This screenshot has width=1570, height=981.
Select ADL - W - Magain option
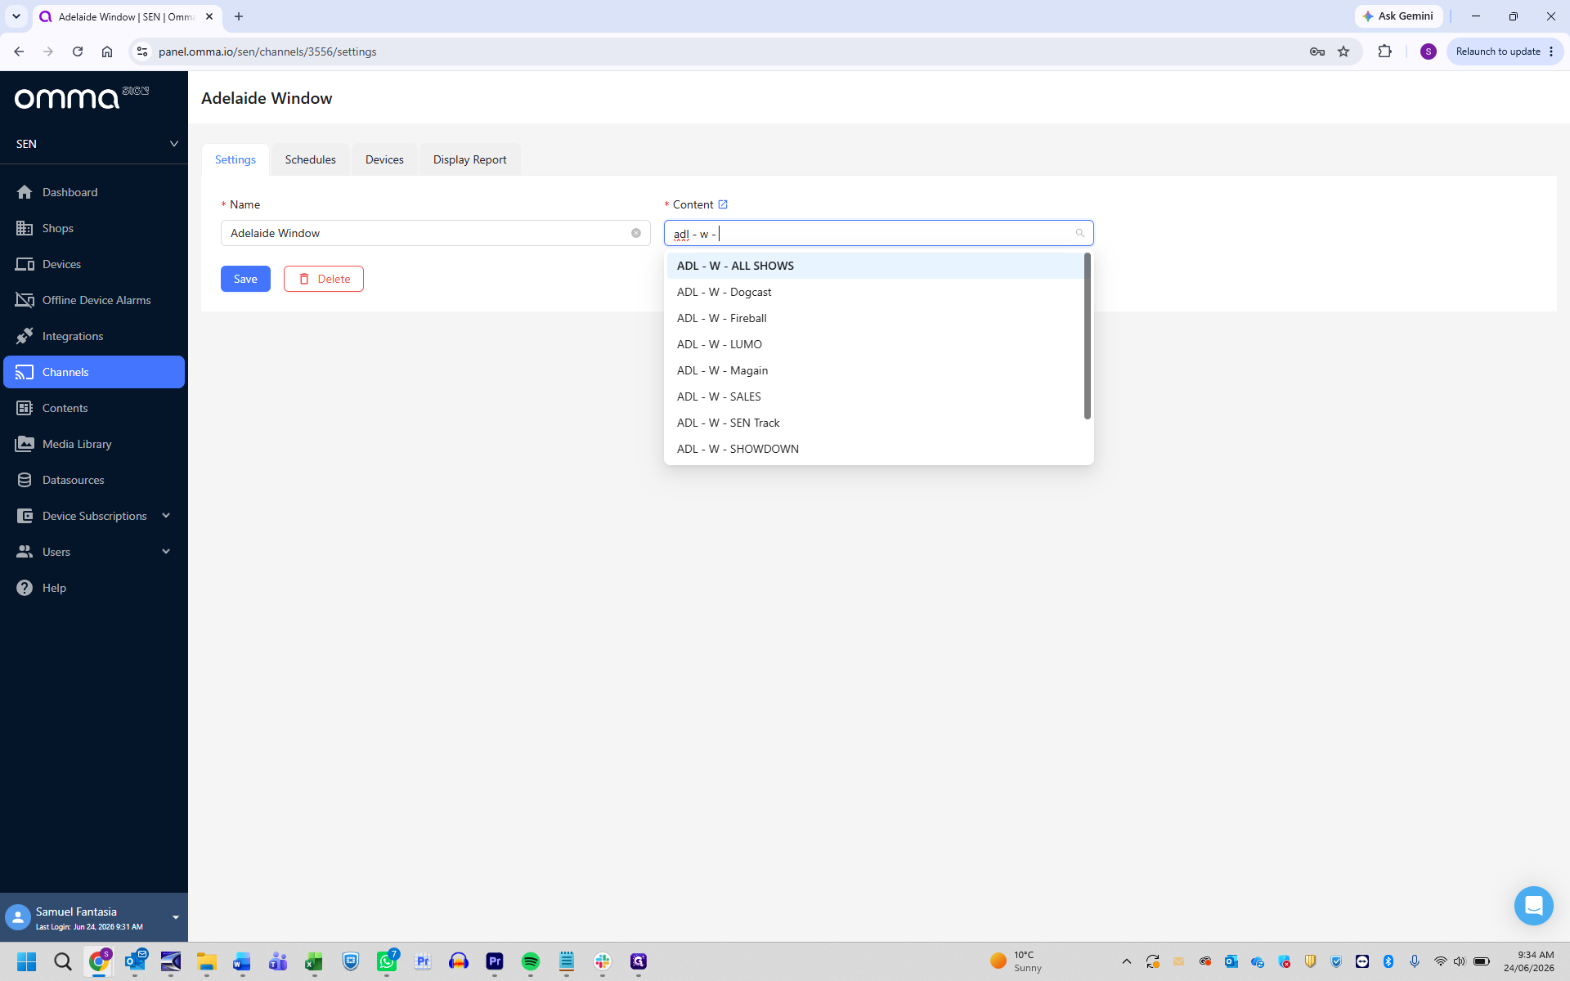tap(875, 370)
